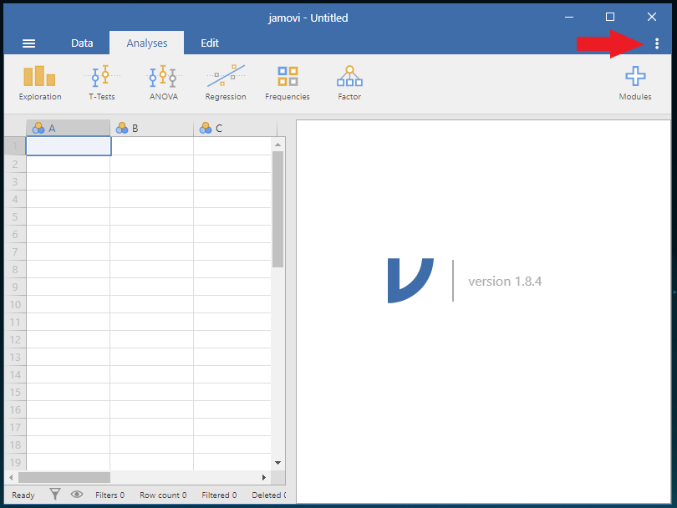
Task: Open the ANOVA analysis menu
Action: pyautogui.click(x=164, y=84)
